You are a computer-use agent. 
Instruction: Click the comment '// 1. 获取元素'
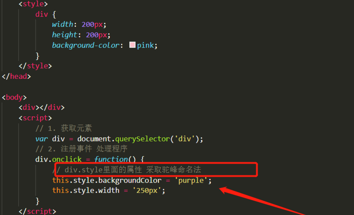[63, 128]
